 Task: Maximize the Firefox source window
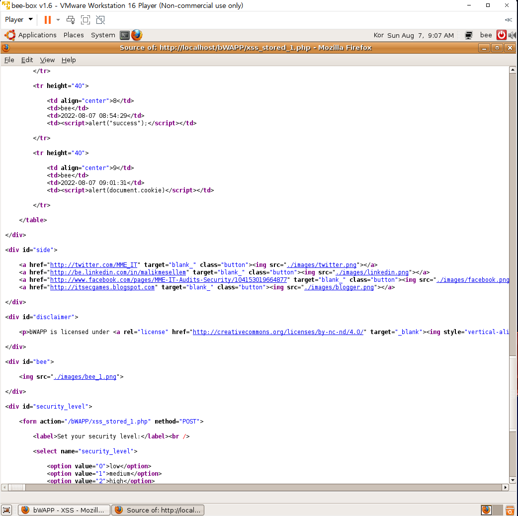(497, 48)
